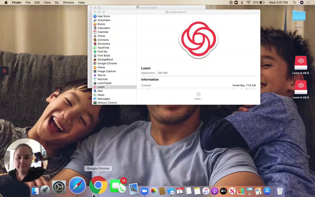Click the Loom camera bubble thumbnail

tap(26, 160)
